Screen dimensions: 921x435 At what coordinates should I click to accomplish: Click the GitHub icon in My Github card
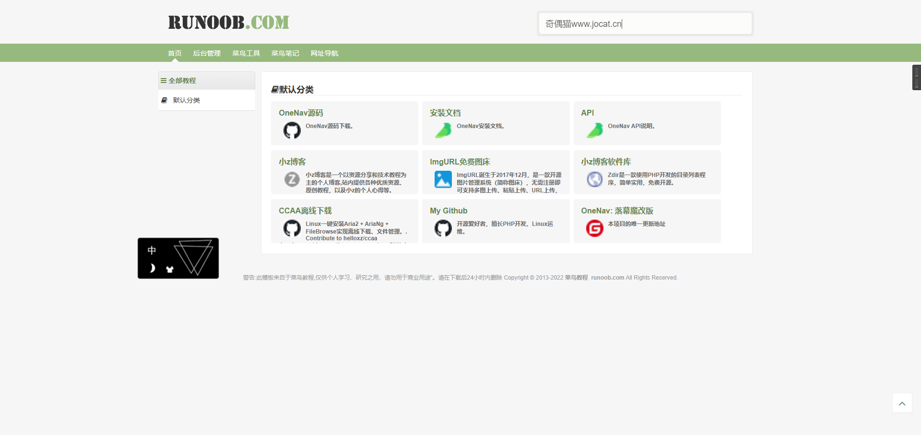[x=443, y=228]
